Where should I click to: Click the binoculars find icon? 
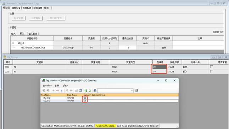[95, 90]
